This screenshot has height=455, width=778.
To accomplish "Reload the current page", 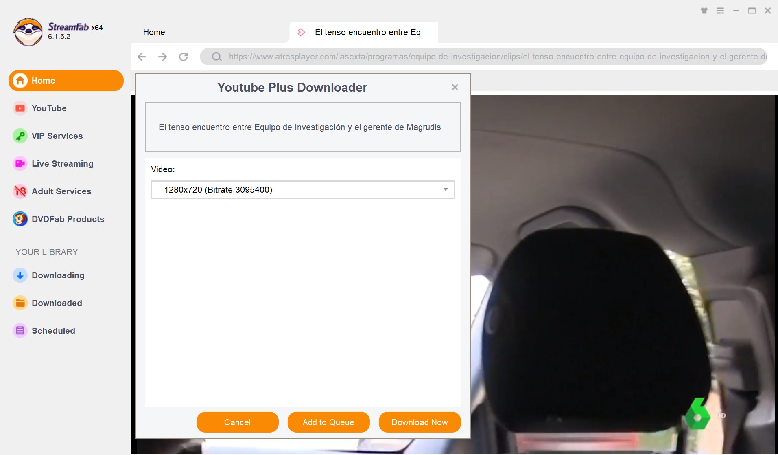I will tap(184, 57).
